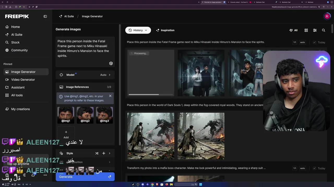Screen dimensions: 334x187
Task: Open the more options ellipsis in sidebar
Action: click(x=45, y=175)
